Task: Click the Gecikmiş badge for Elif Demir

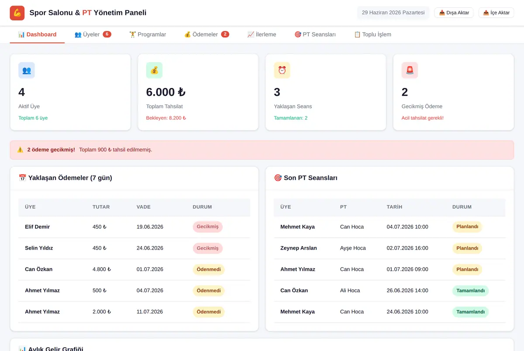Action: (x=208, y=227)
